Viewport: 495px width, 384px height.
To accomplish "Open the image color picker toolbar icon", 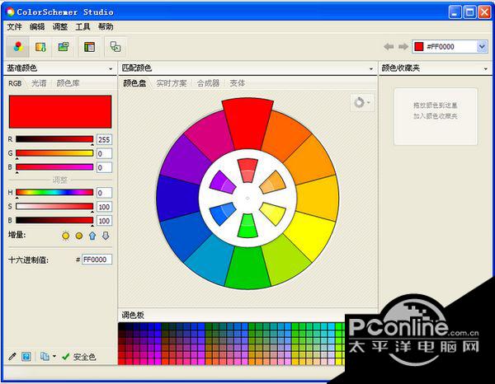I will coord(40,47).
